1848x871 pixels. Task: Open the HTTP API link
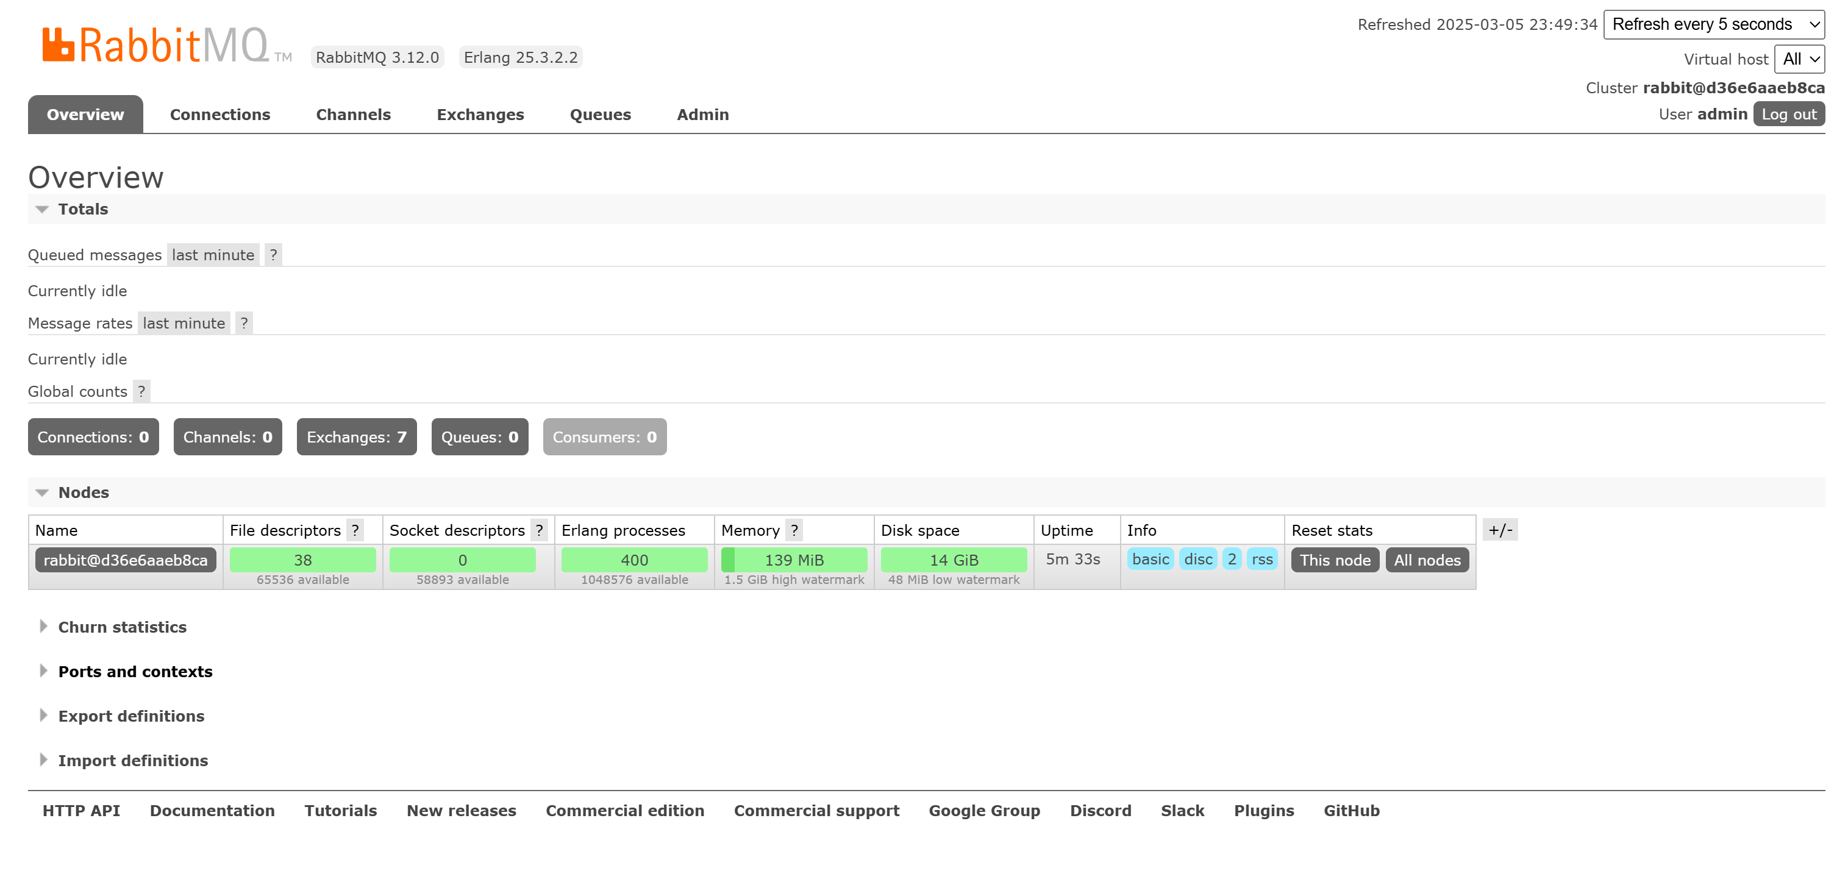(x=81, y=811)
